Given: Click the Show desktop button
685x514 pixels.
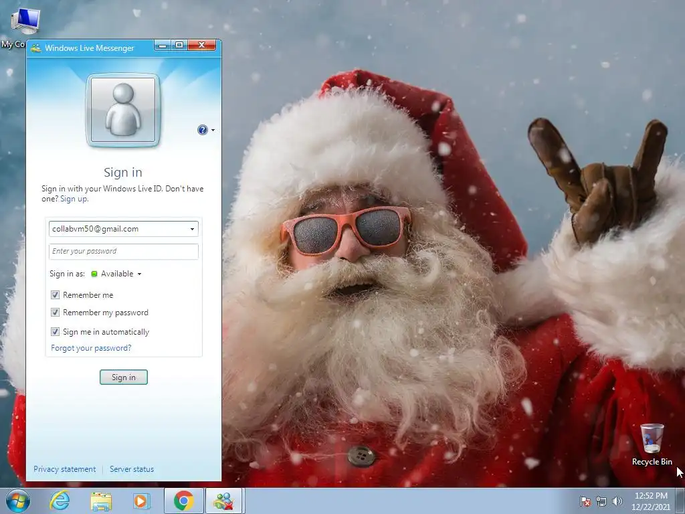Looking at the screenshot, I should 680,501.
